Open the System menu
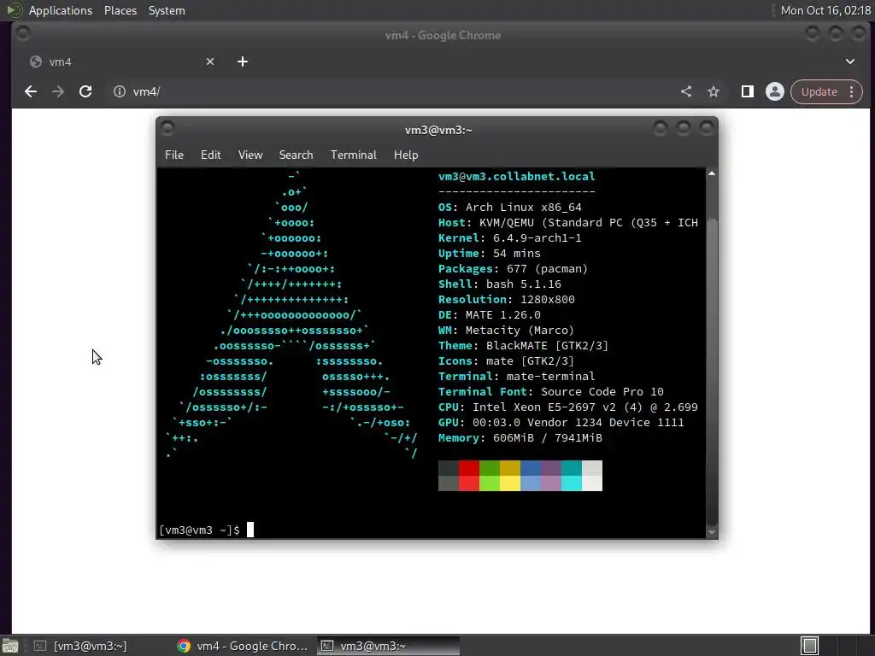This screenshot has width=875, height=656. coord(167,10)
